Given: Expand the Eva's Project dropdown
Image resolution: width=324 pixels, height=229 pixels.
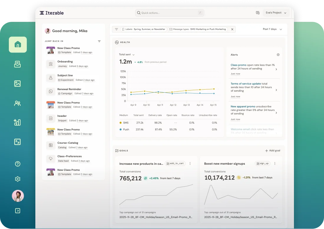Looking at the screenshot, I should (276, 13).
